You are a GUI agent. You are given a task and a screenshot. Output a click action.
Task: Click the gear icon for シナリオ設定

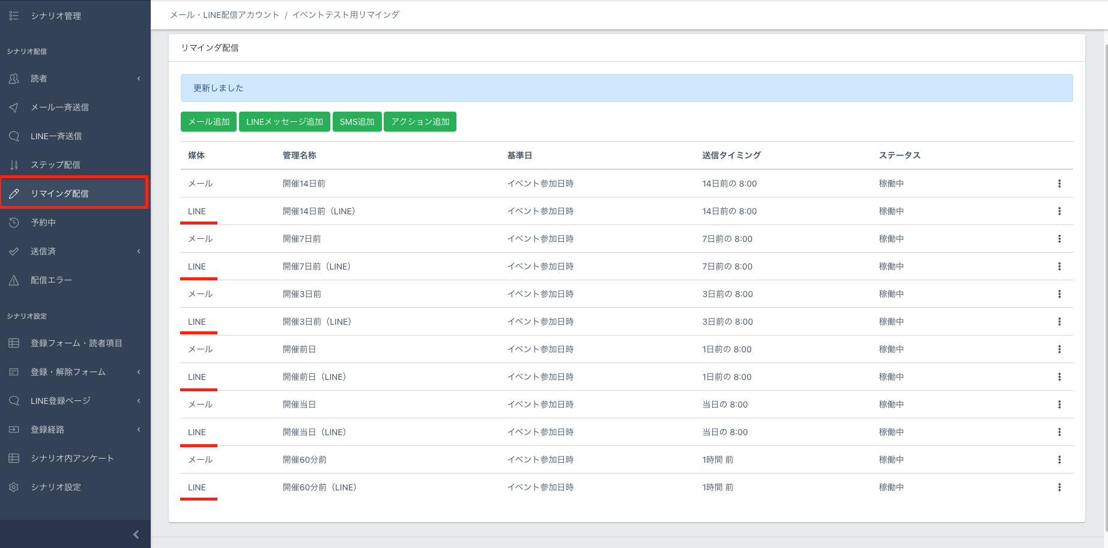click(x=14, y=487)
